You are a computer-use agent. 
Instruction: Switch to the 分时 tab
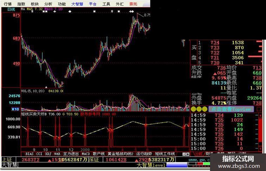point(198,154)
